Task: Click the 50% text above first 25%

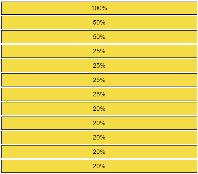Action: (x=99, y=37)
